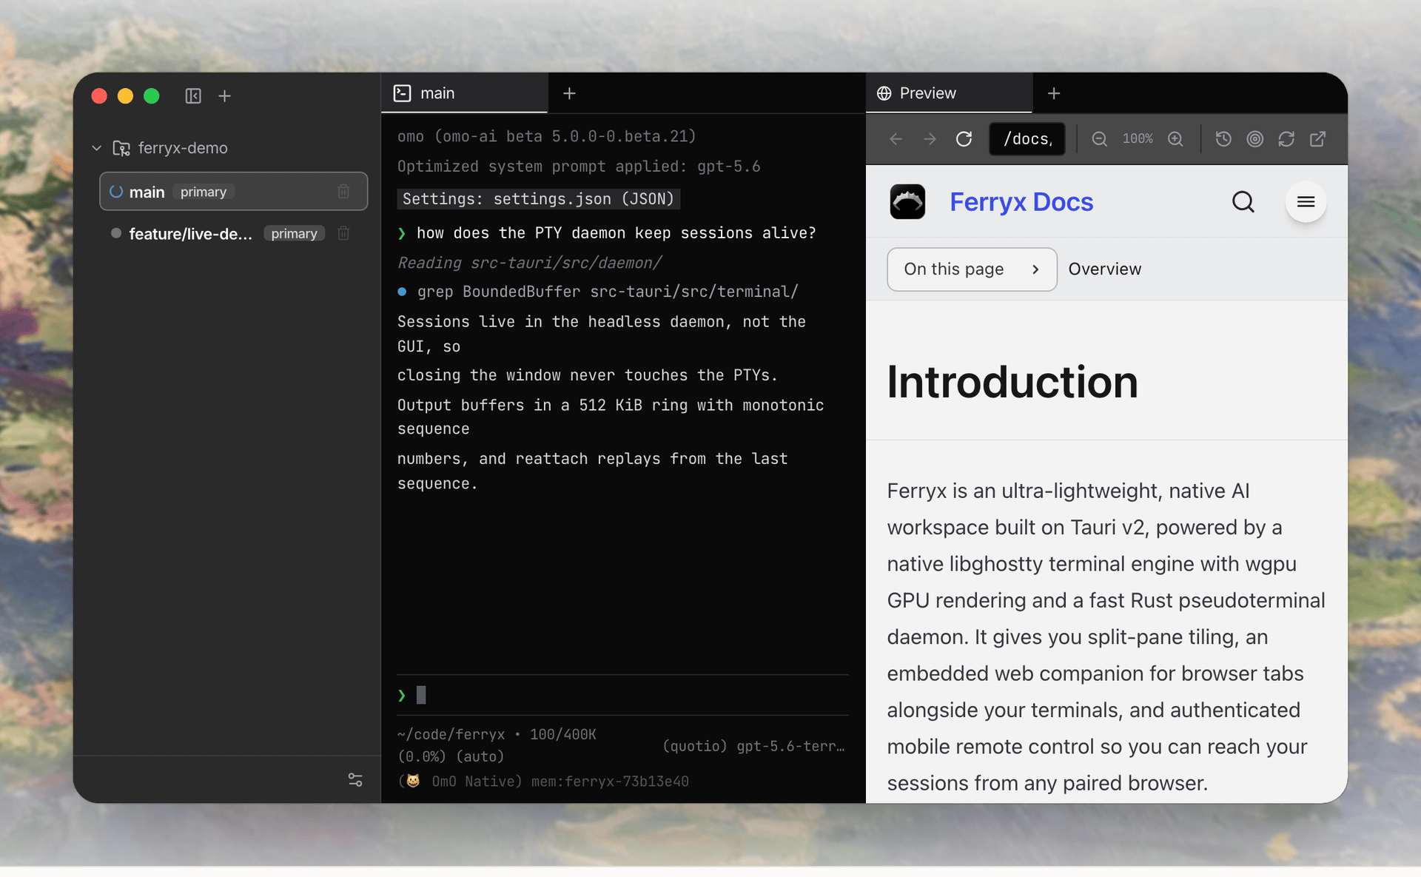Click the Optimized system prompt applied line
This screenshot has height=877, width=1421.
(579, 167)
